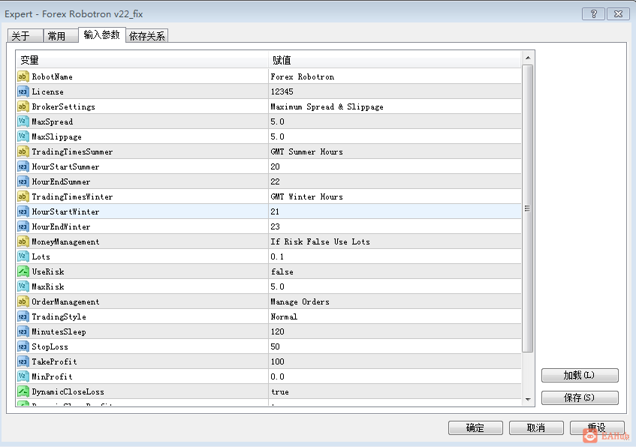Select the 输入参数 tab
The image size is (636, 447).
[102, 34]
